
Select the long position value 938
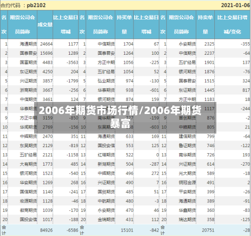130,90
